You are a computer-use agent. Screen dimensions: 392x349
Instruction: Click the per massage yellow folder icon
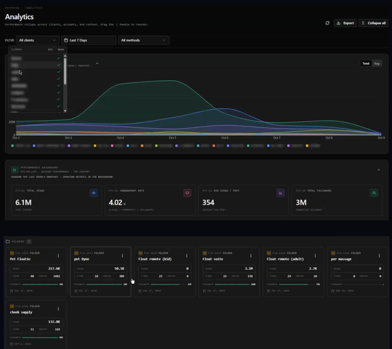coord(333,253)
